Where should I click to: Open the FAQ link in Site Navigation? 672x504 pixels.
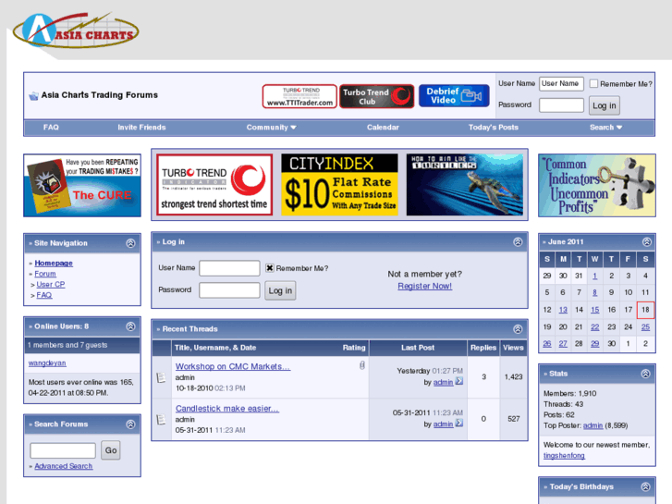44,295
